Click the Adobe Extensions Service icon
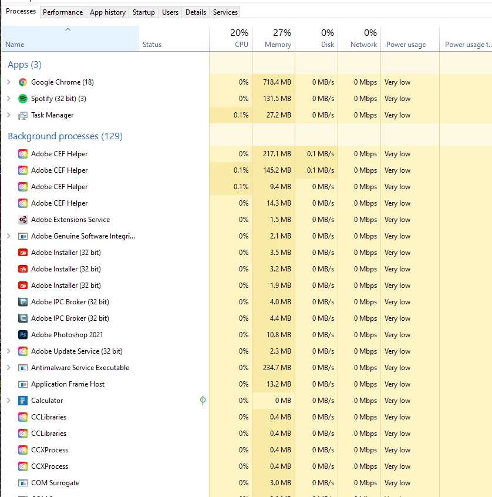492x497 pixels. (23, 220)
